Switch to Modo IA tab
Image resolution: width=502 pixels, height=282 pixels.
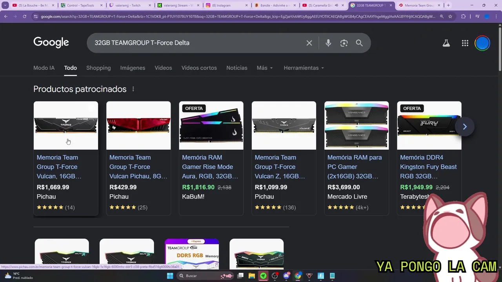(44, 68)
